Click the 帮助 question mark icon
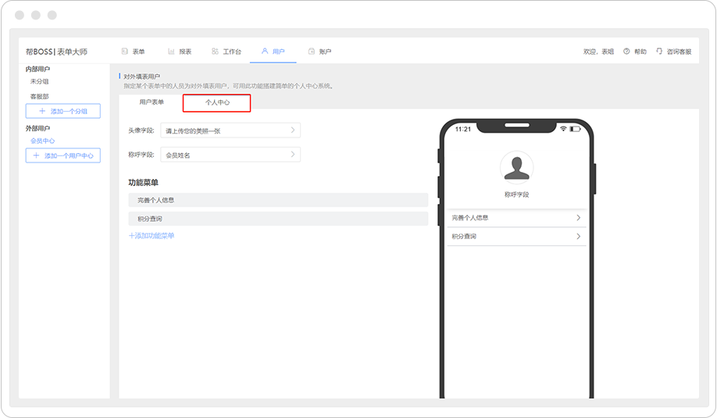Screen dimensions: 717x418 [x=626, y=52]
